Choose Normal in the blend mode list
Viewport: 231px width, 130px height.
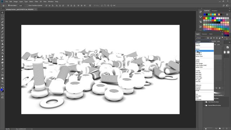click(205, 44)
